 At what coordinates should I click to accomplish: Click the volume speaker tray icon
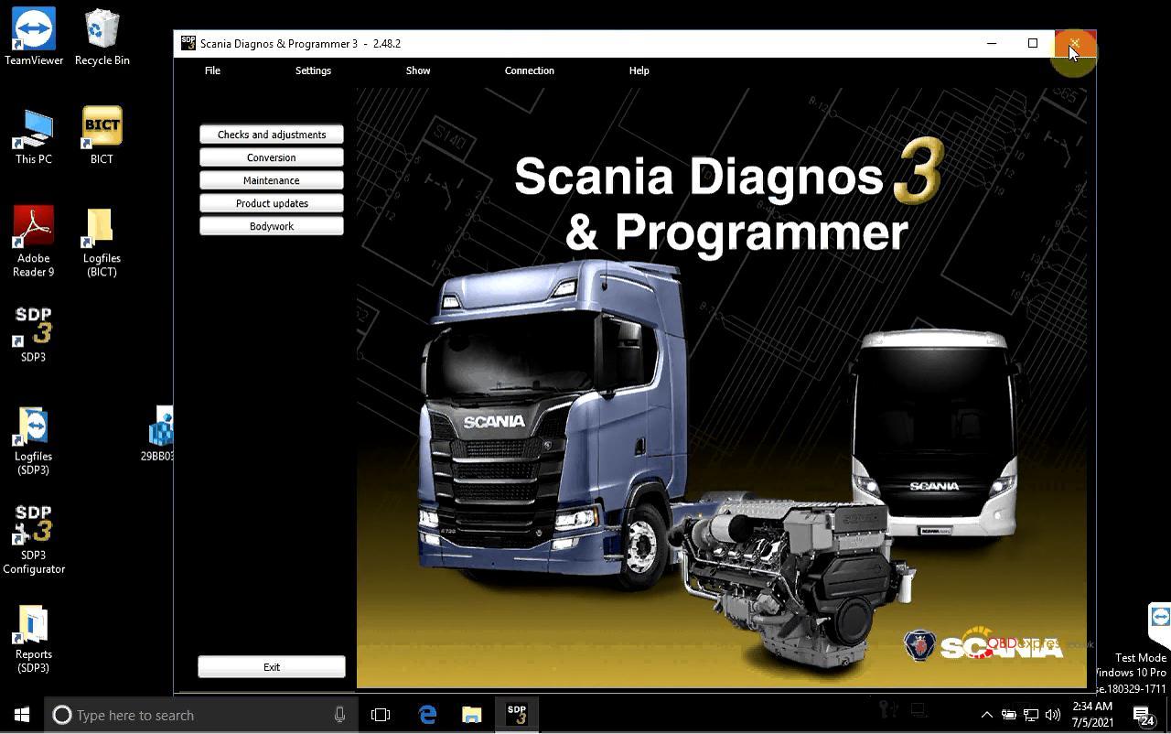tap(1053, 715)
